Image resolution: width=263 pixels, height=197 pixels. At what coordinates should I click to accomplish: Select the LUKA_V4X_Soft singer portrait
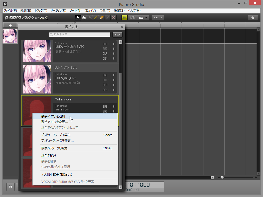point(37,79)
